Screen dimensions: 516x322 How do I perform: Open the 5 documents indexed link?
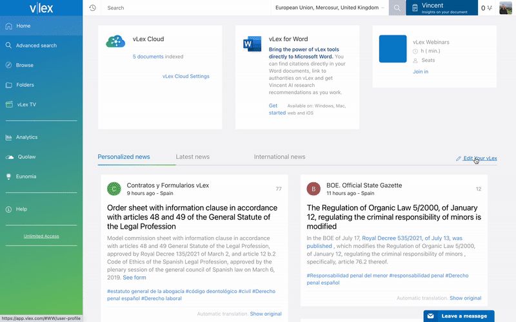click(148, 57)
